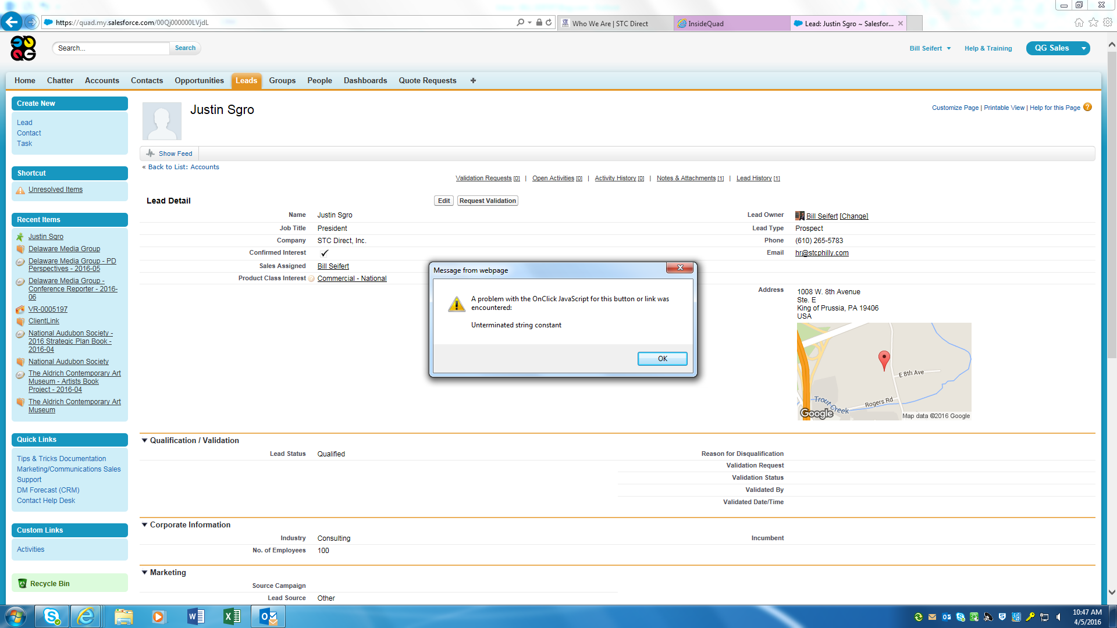1117x628 pixels.
Task: Click the system tray volume icon
Action: pyautogui.click(x=1058, y=617)
